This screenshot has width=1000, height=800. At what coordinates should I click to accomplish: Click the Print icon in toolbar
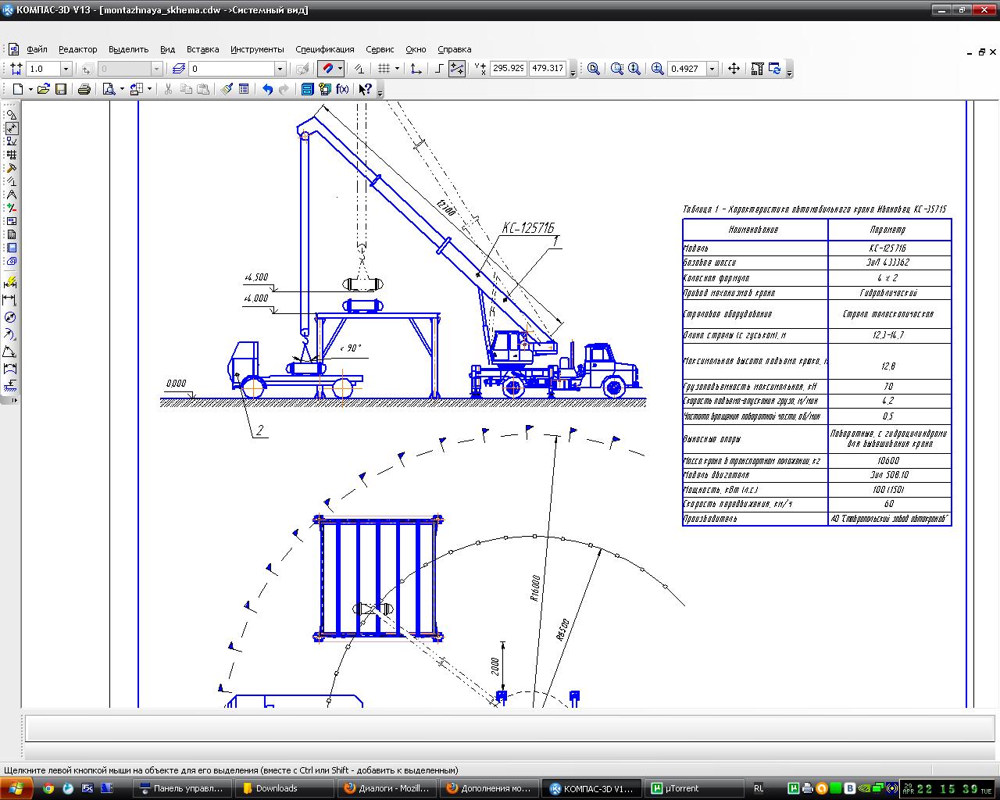click(84, 89)
